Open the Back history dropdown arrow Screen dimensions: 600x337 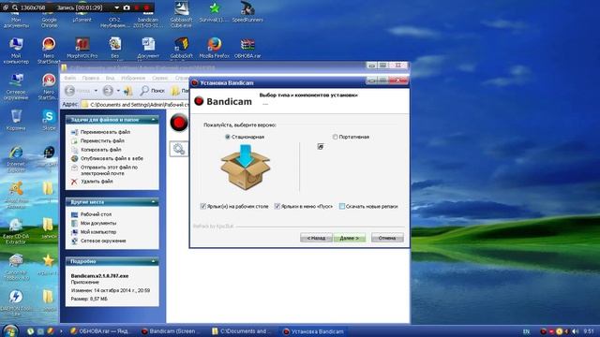(96, 91)
